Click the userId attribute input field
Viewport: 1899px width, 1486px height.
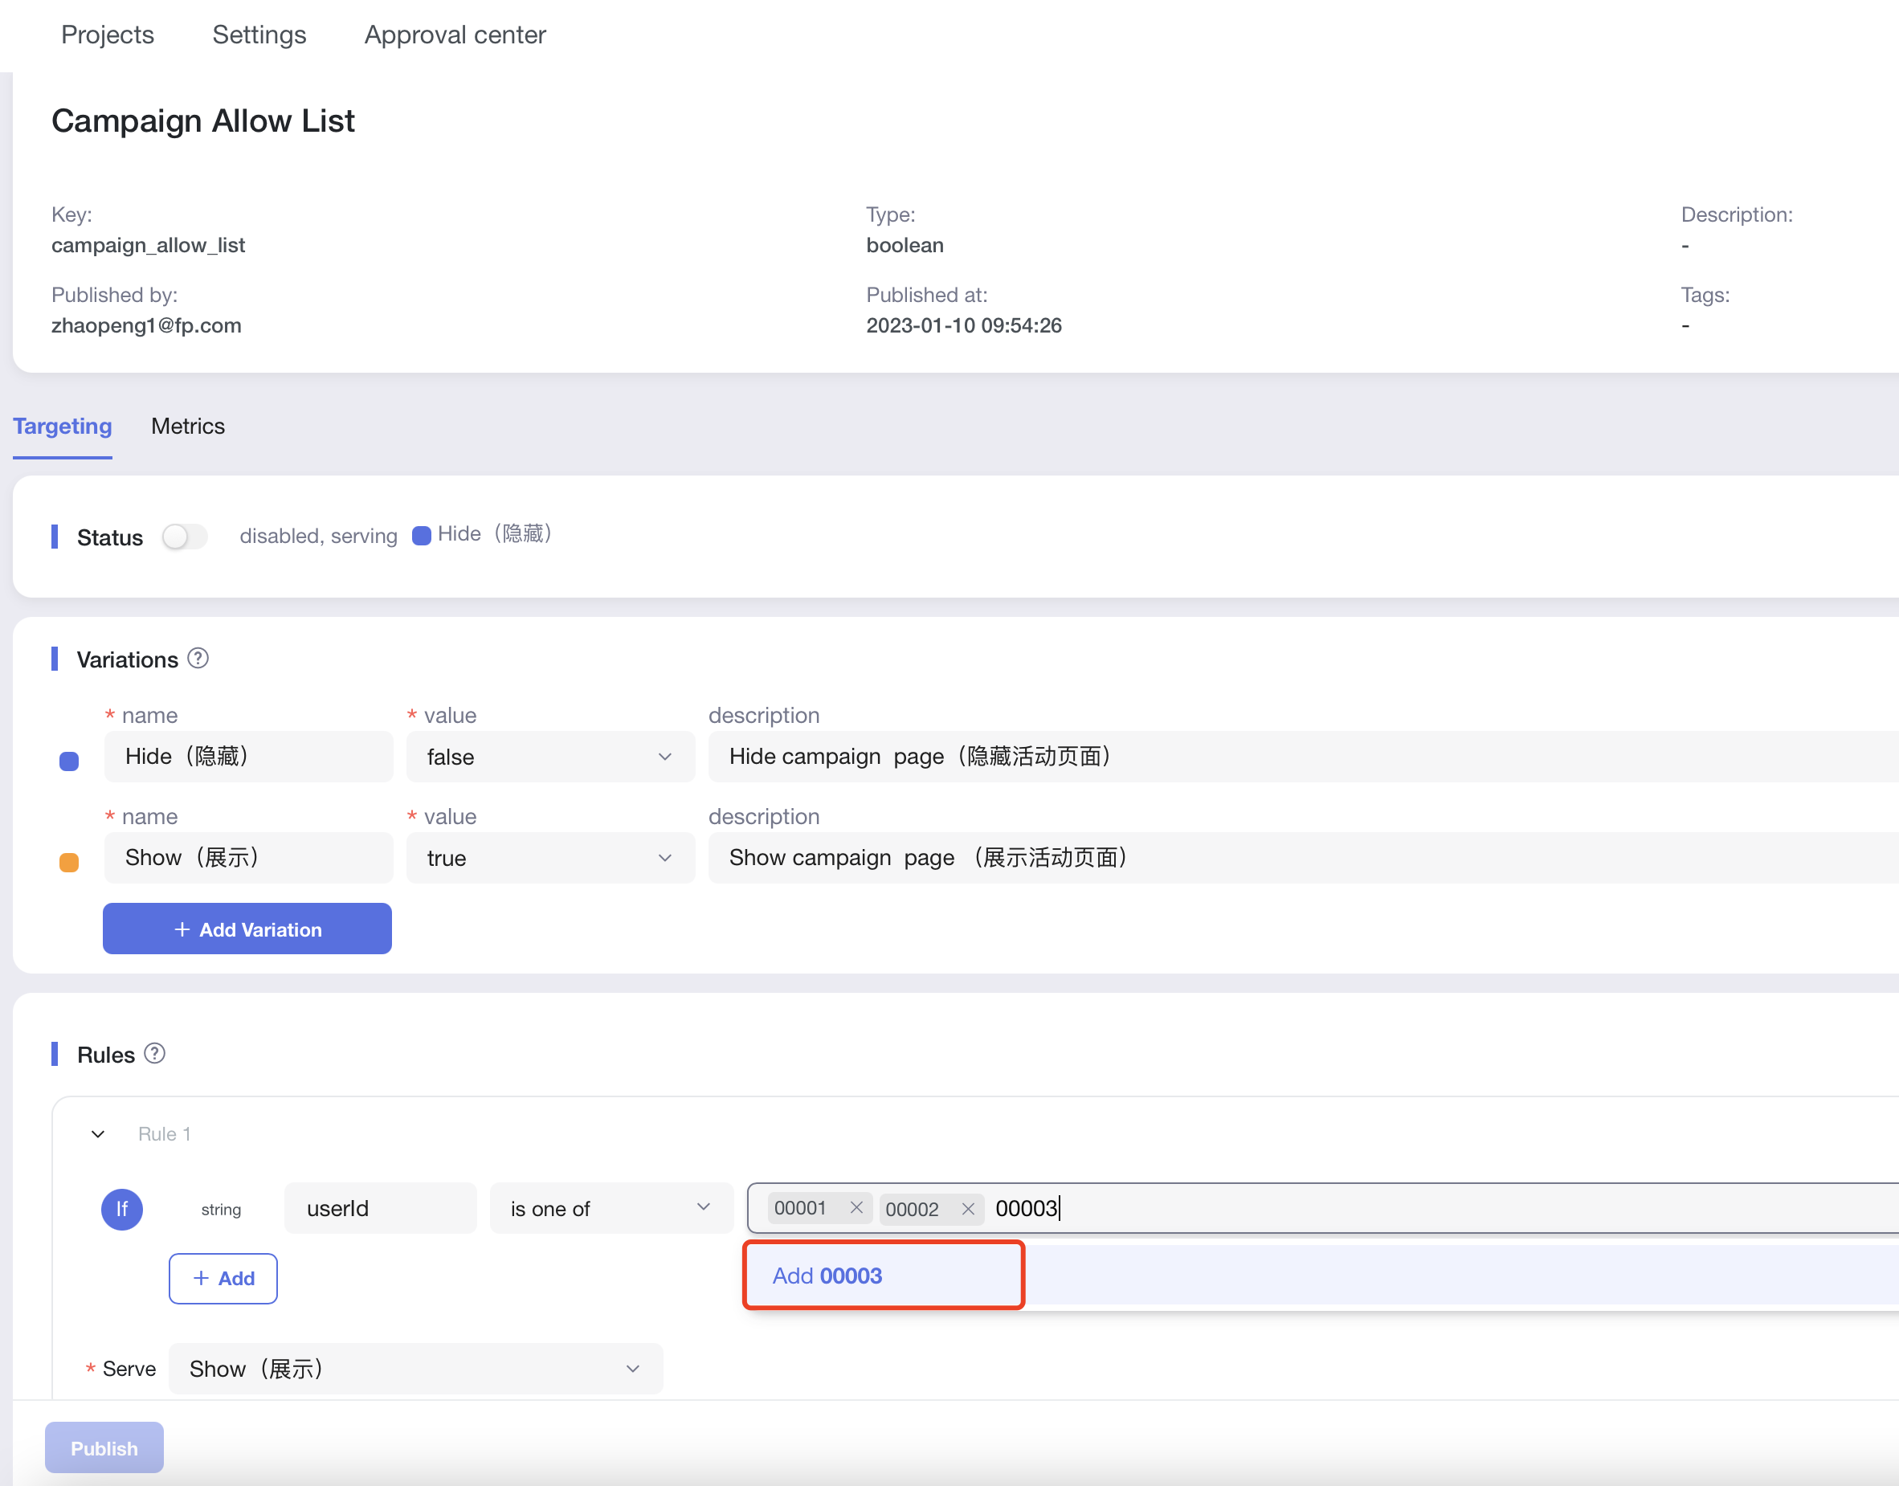click(x=380, y=1208)
